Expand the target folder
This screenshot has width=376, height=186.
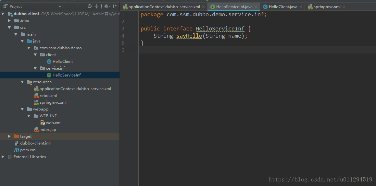point(9,136)
